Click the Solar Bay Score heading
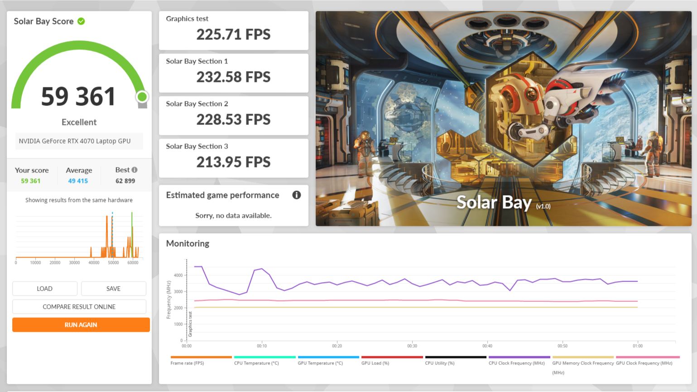The height and width of the screenshot is (392, 697). (x=43, y=21)
